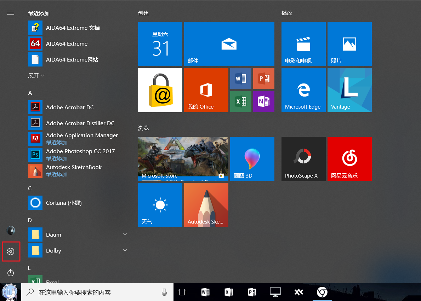Viewport: 421px width, 301px height.
Task: Expand 展开 recently added list
Action: click(x=36, y=75)
